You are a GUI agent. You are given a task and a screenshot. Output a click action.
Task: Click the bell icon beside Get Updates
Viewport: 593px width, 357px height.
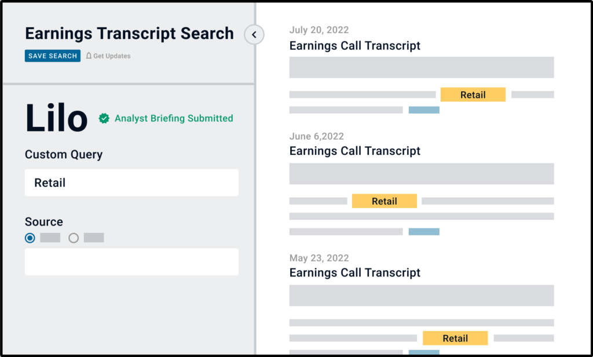[x=89, y=56]
